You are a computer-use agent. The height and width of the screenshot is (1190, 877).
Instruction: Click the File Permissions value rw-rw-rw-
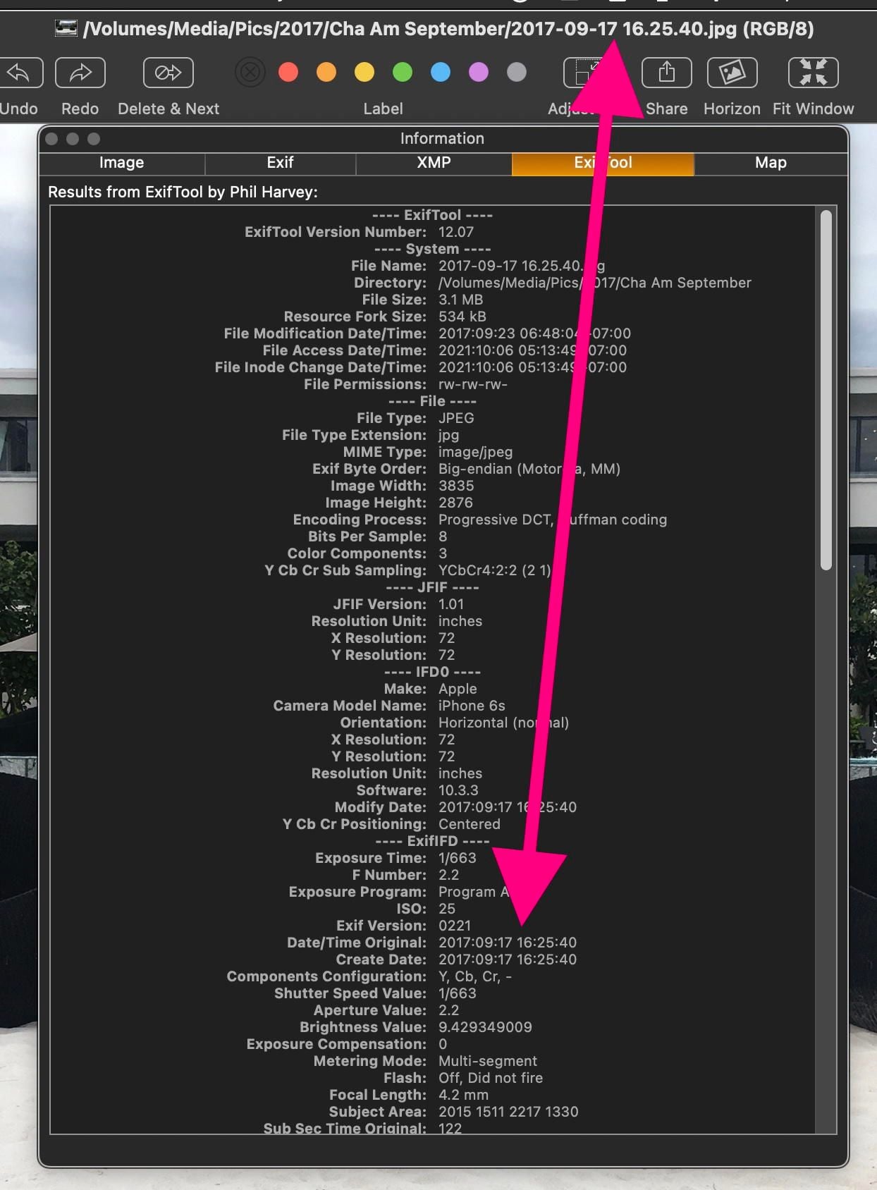pyautogui.click(x=473, y=384)
